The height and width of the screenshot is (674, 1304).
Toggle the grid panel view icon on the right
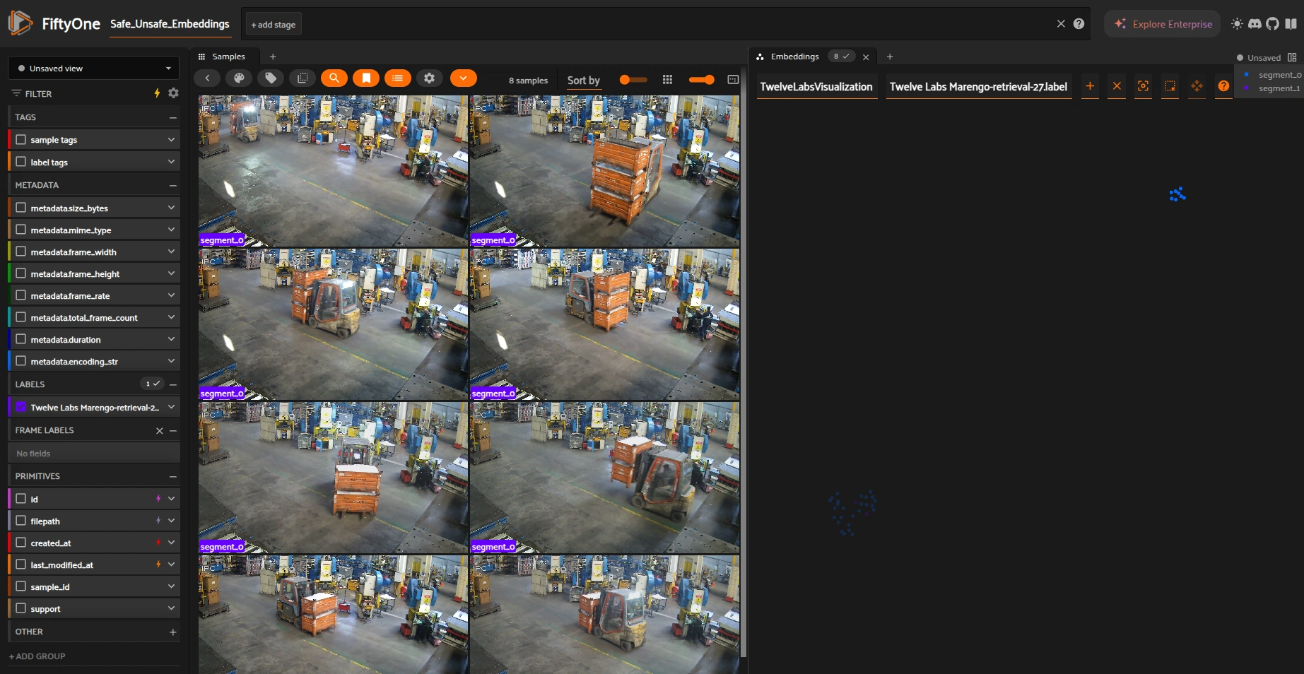coord(733,80)
